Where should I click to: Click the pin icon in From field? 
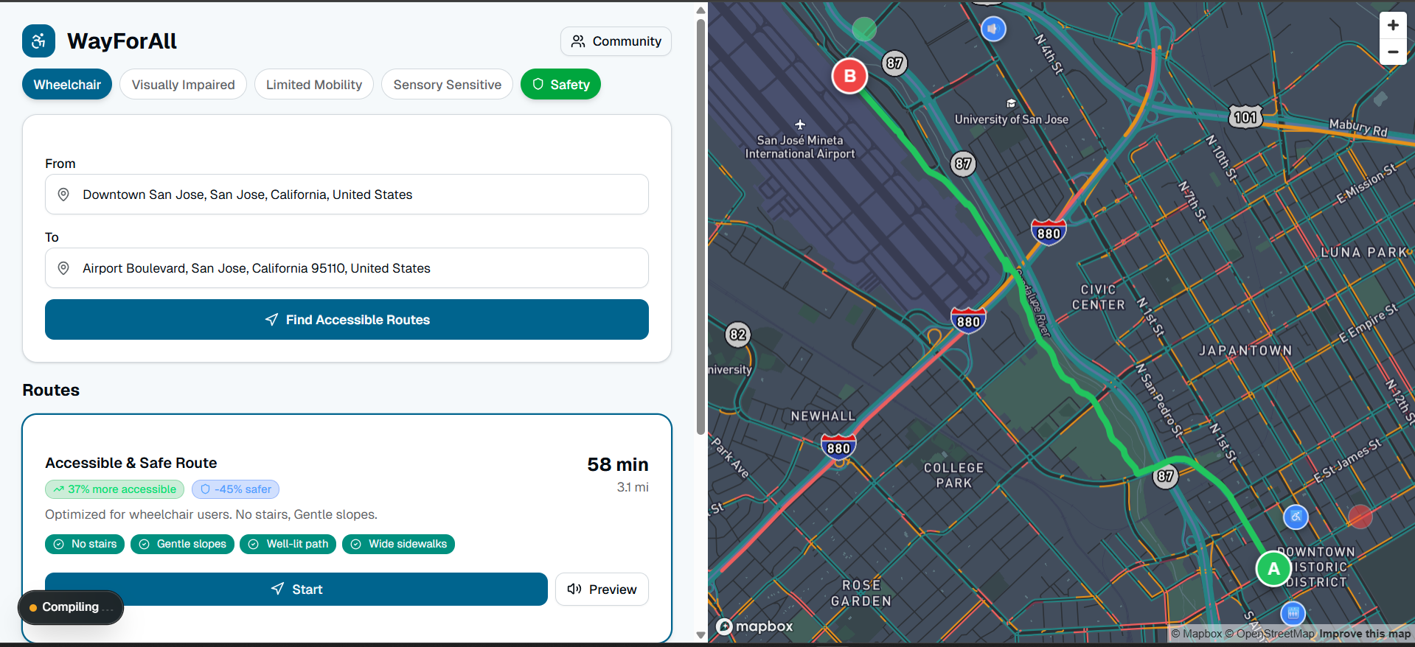63,195
